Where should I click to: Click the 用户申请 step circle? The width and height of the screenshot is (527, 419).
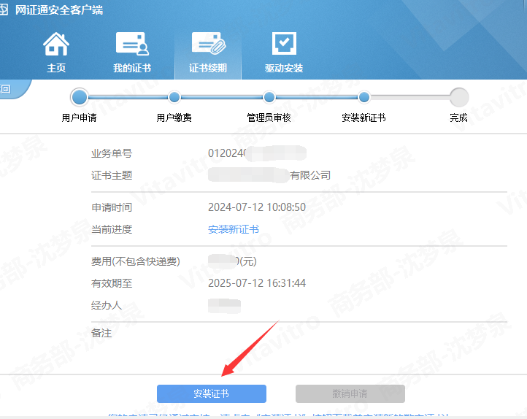point(80,97)
